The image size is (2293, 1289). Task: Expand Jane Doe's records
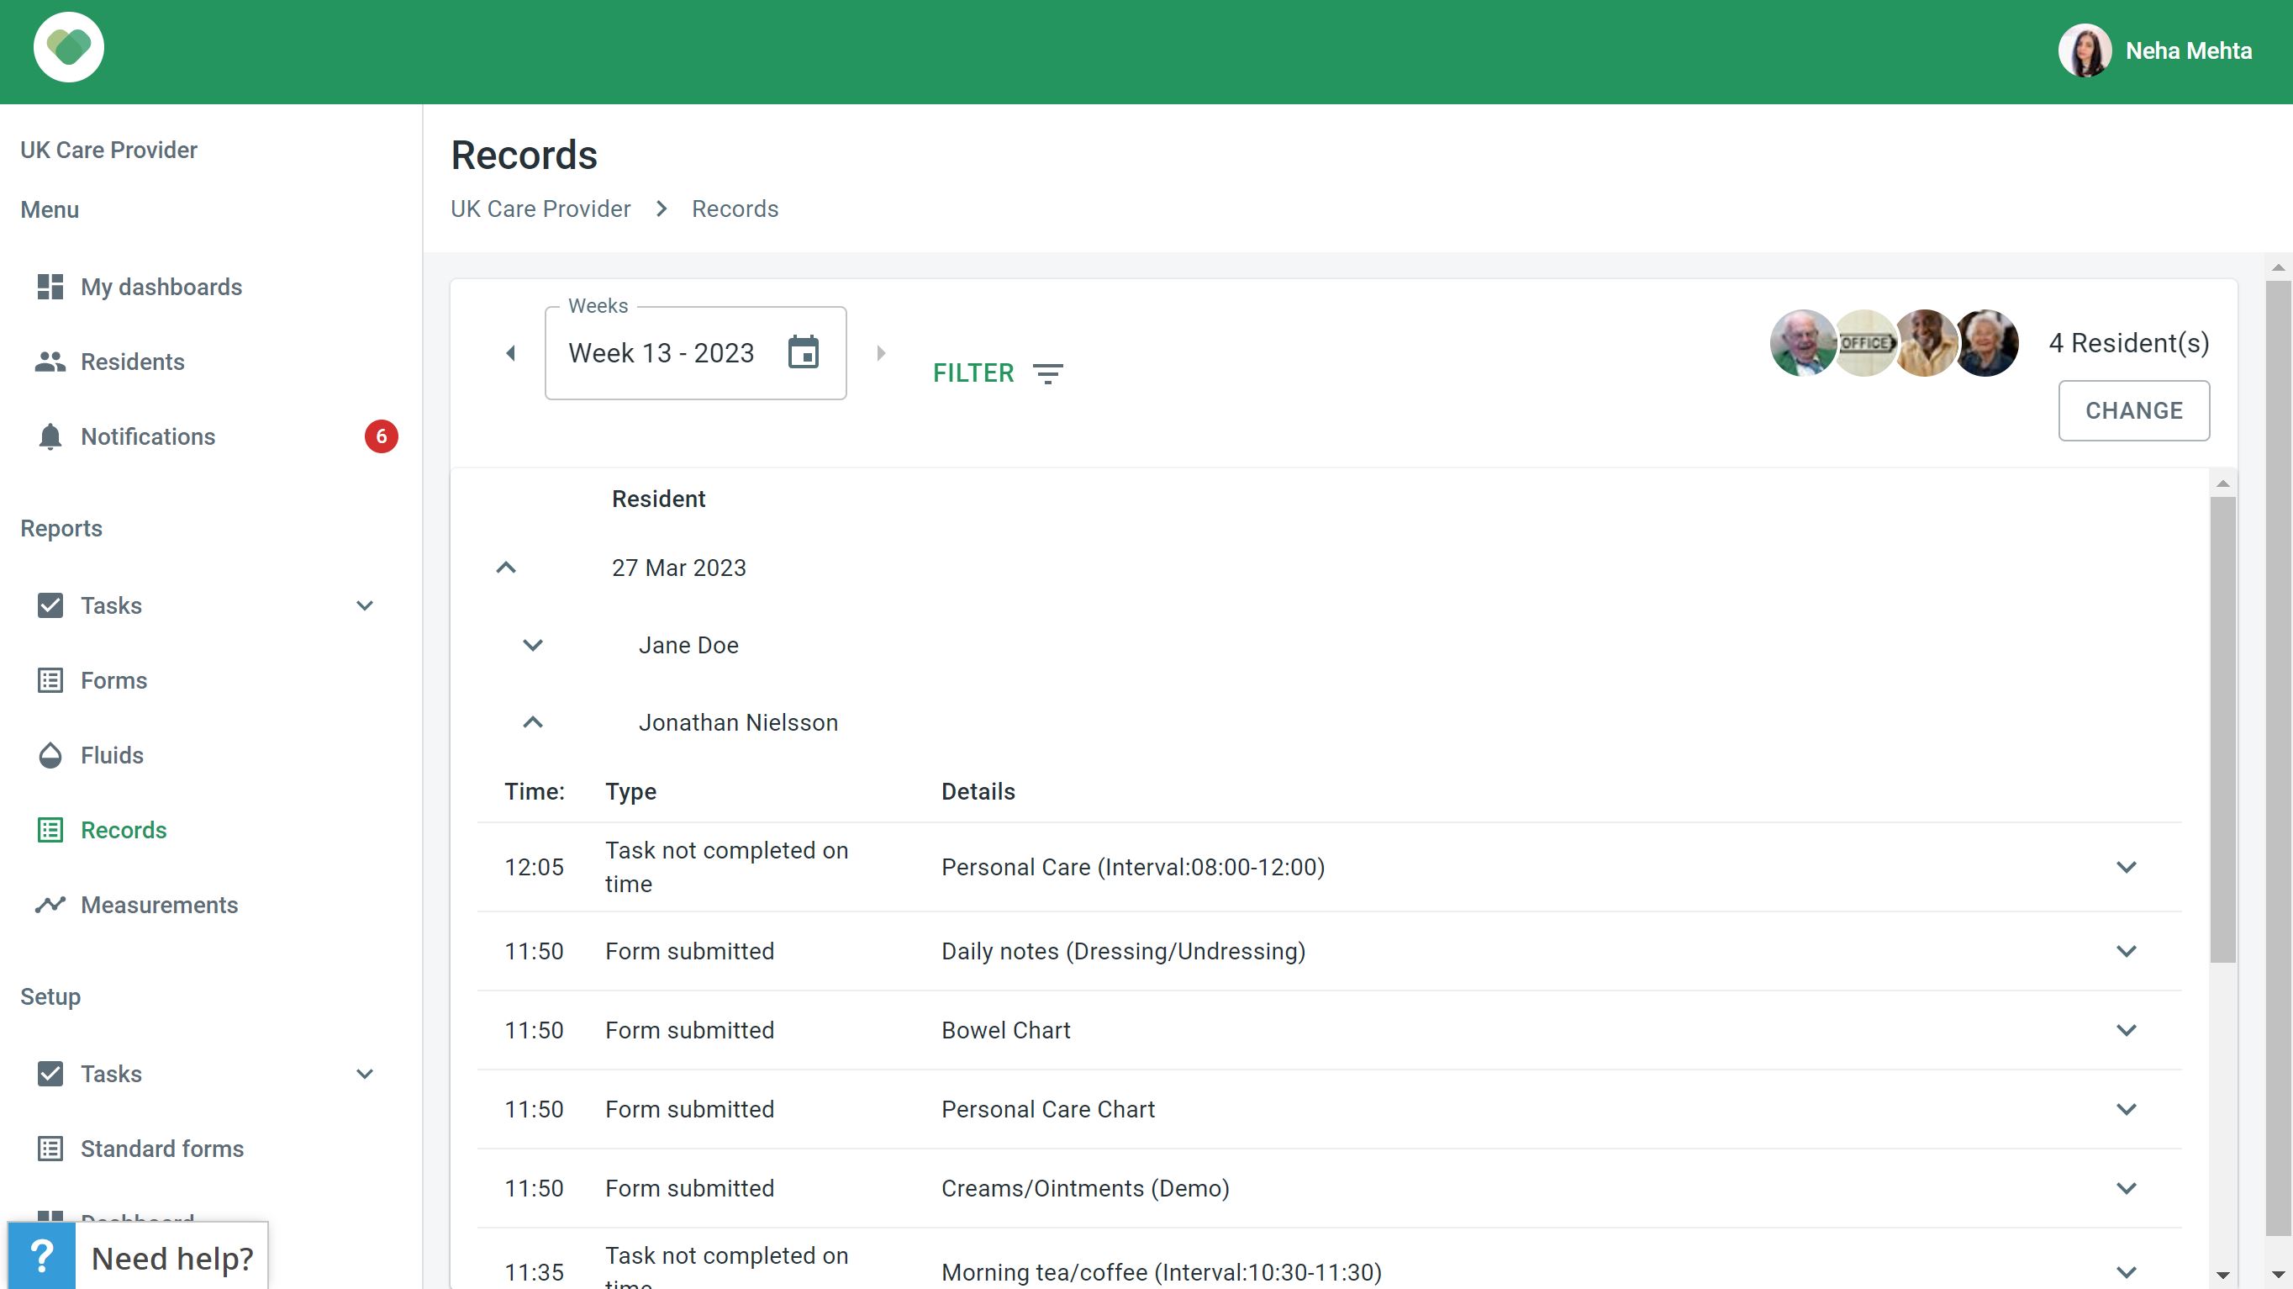click(532, 644)
